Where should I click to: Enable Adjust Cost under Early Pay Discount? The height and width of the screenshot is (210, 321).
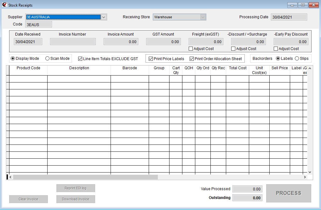(276, 48)
